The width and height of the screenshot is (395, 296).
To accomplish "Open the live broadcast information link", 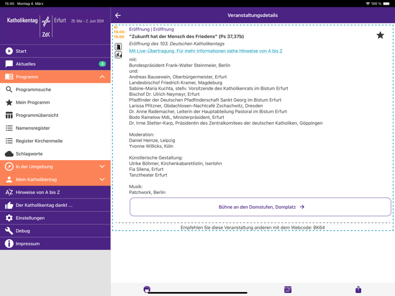I will [205, 51].
